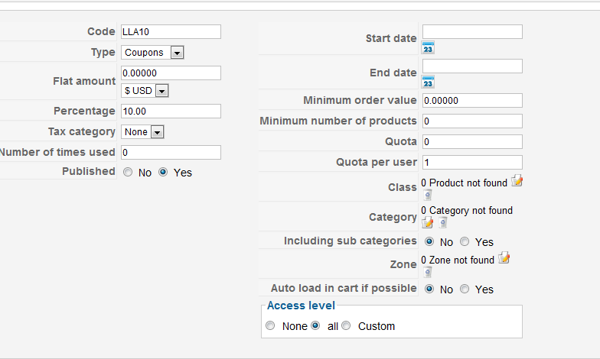
Task: Click the edit icon for Category
Action: [428, 222]
